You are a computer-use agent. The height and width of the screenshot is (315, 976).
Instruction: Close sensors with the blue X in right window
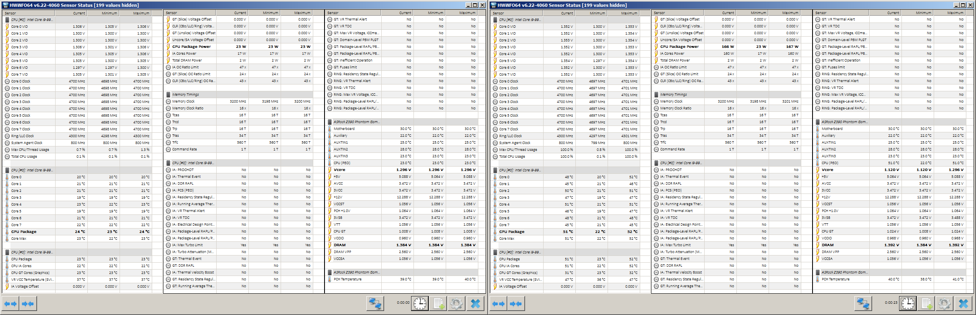963,304
